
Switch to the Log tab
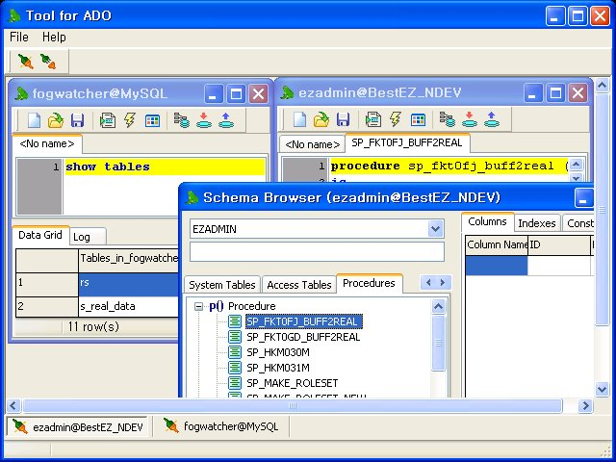click(88, 237)
